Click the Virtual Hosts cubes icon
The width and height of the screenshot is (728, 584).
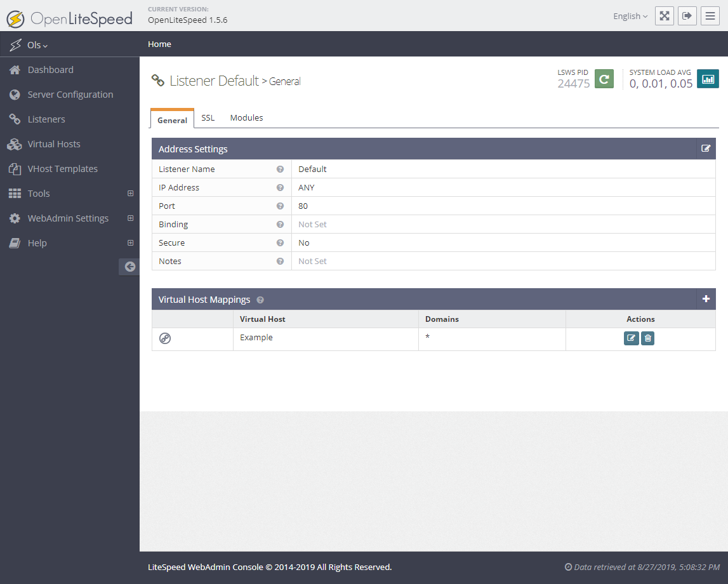[x=15, y=144]
